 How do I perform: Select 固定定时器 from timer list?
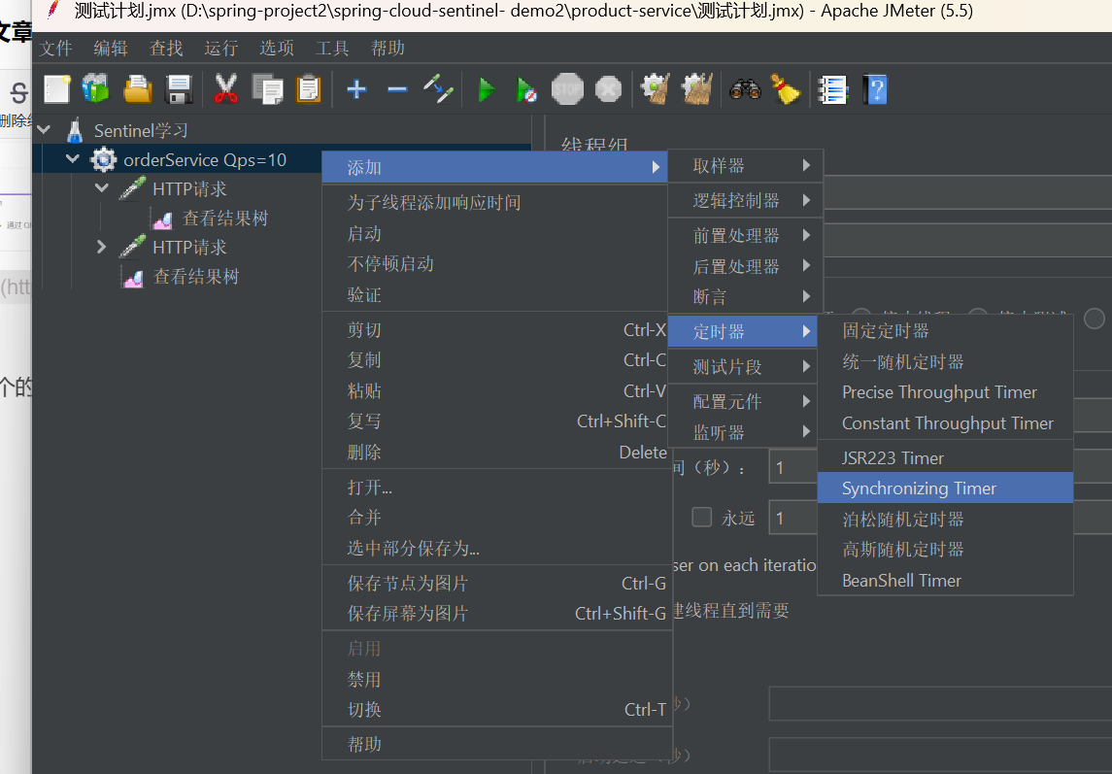click(x=945, y=330)
